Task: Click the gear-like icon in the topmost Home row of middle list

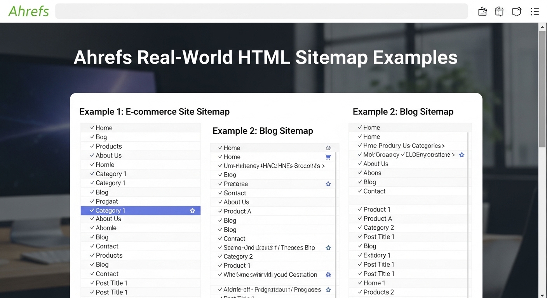Action: pos(328,148)
